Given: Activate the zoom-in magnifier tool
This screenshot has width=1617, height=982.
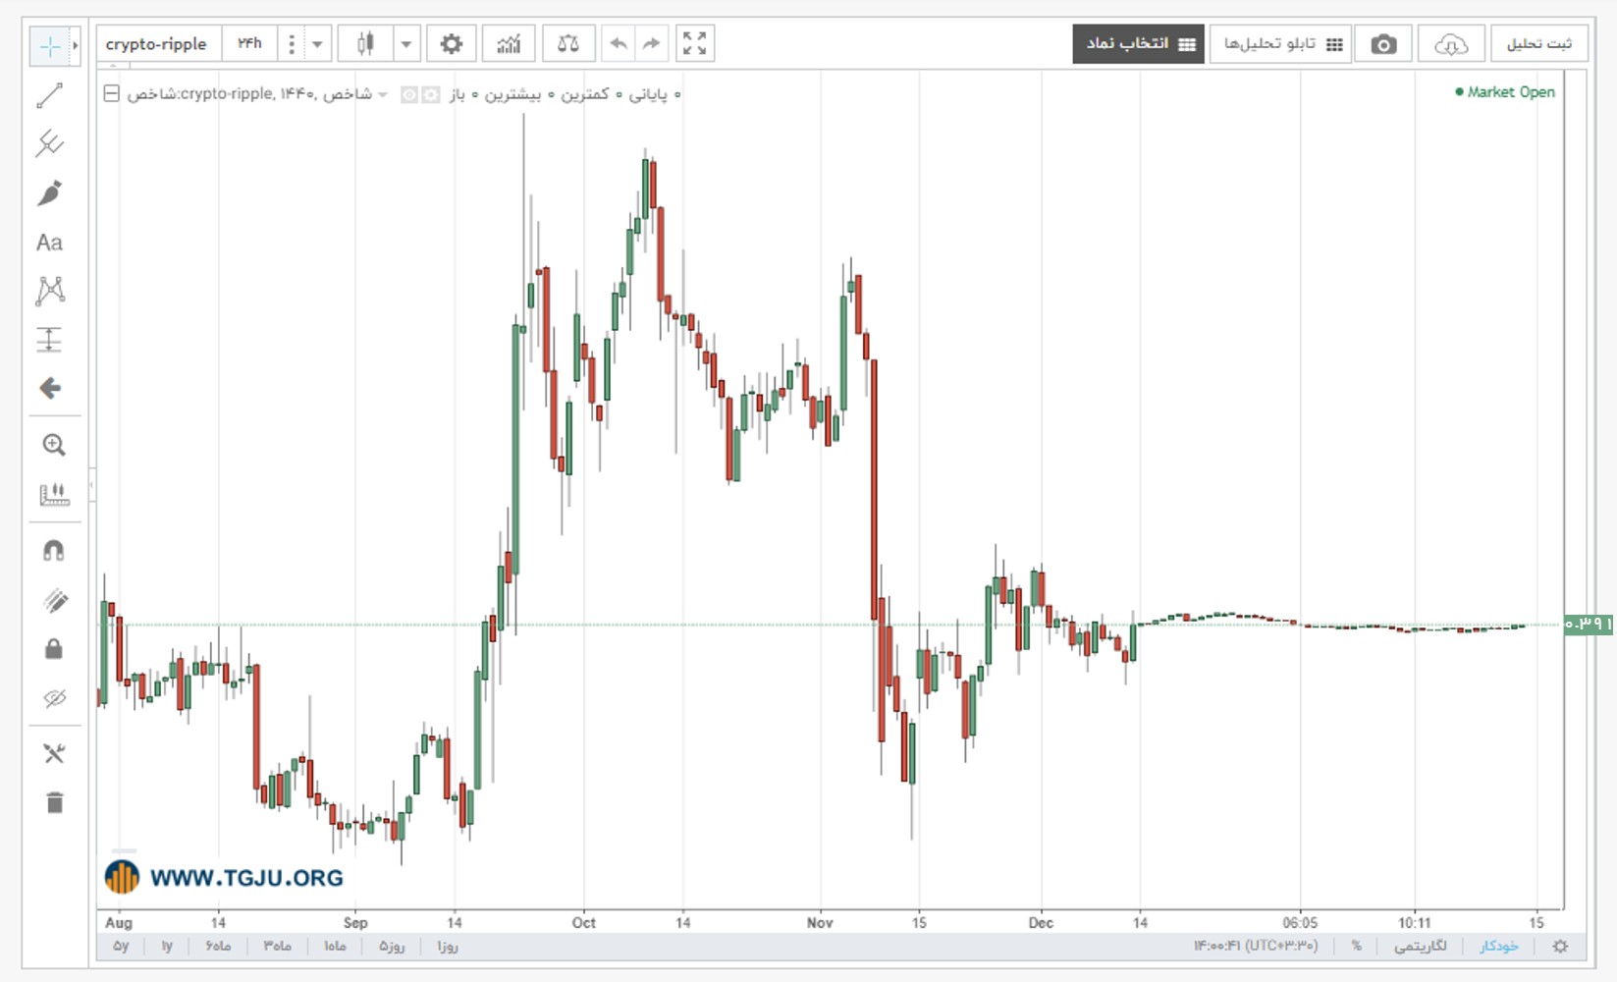Looking at the screenshot, I should (54, 446).
